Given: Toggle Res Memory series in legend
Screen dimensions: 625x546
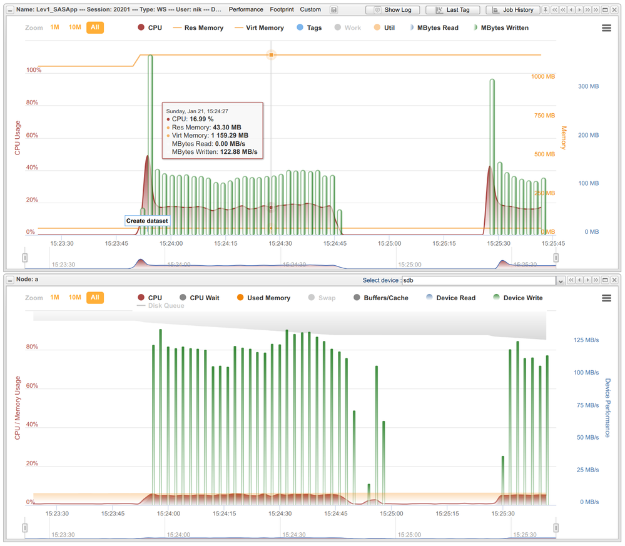Looking at the screenshot, I should (x=198, y=28).
